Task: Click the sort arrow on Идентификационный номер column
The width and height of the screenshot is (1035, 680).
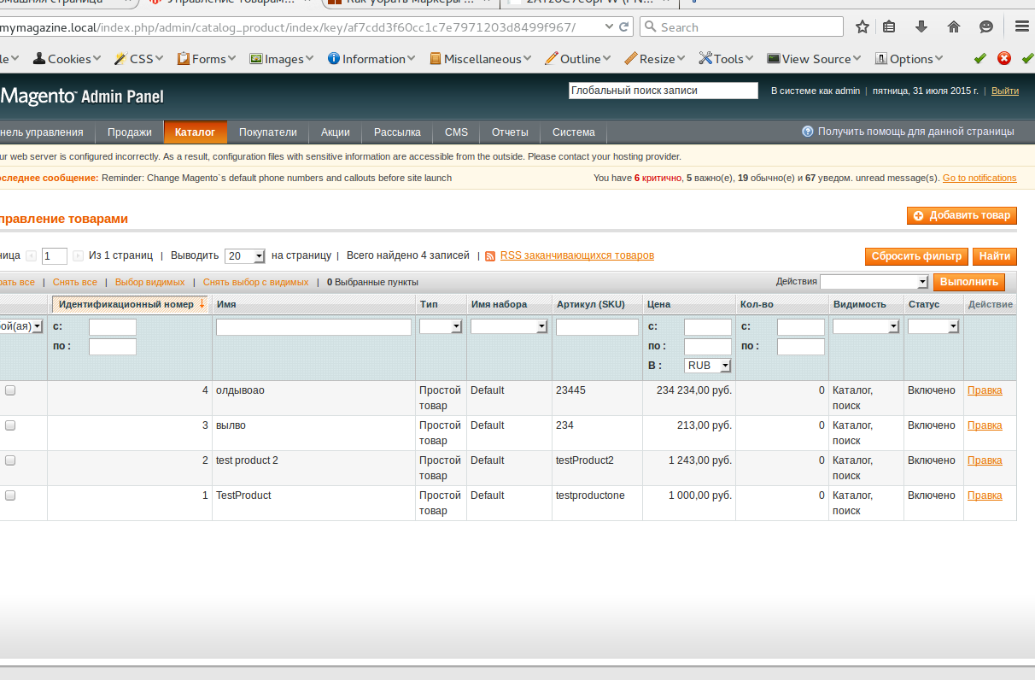Action: pyautogui.click(x=202, y=304)
